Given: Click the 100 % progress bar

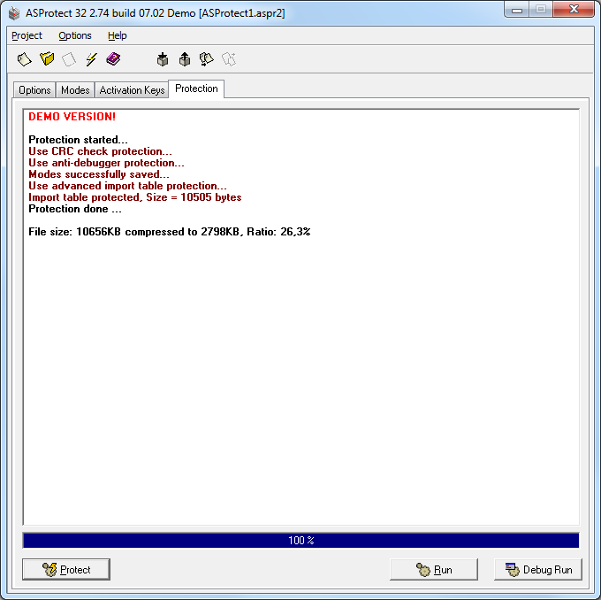Looking at the screenshot, I should (300, 541).
